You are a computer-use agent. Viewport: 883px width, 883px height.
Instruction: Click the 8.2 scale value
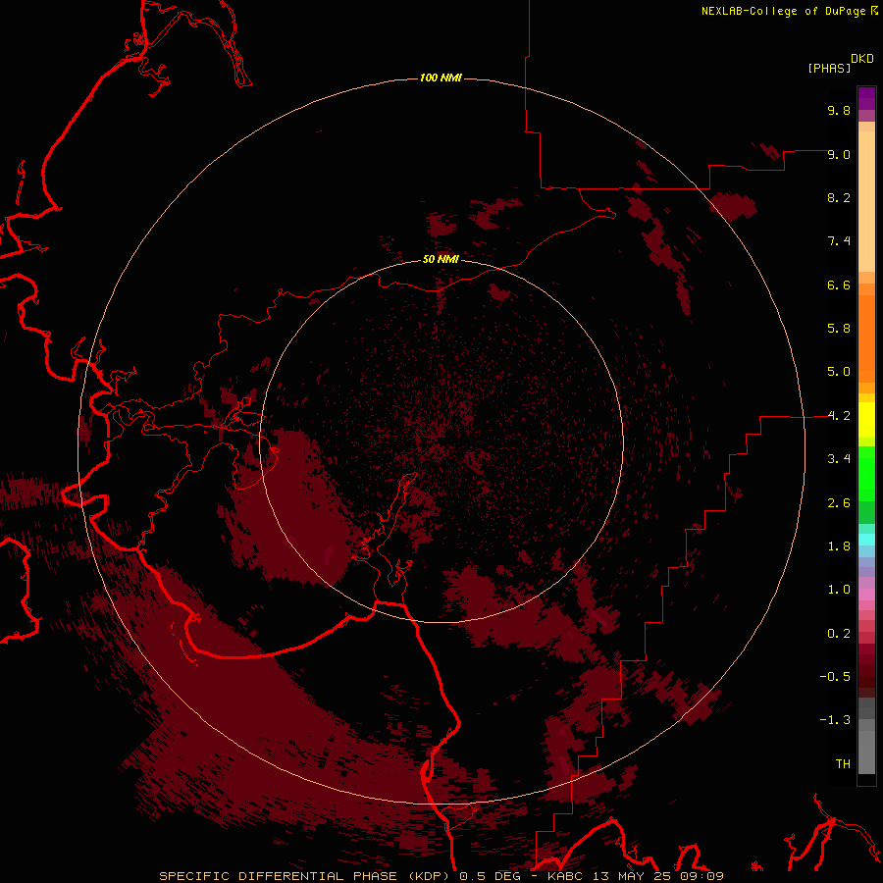pyautogui.click(x=839, y=197)
